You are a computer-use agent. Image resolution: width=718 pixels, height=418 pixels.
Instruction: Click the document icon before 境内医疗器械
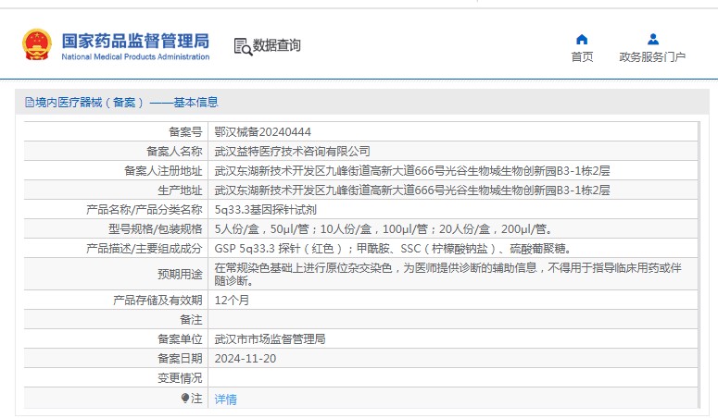click(30, 103)
